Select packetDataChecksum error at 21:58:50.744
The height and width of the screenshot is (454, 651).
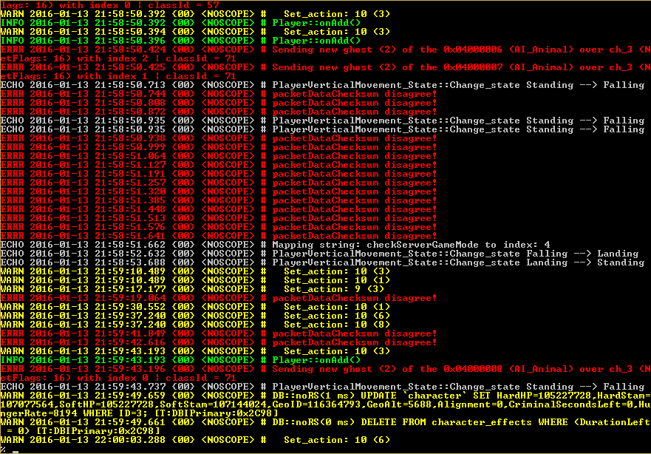pos(219,94)
